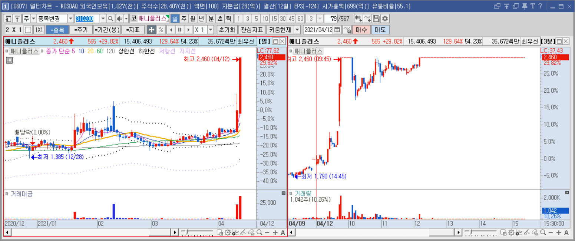Image resolution: width=575 pixels, height=241 pixels.
Task: Click magnifier icon under daily chart
Action: coord(259,232)
